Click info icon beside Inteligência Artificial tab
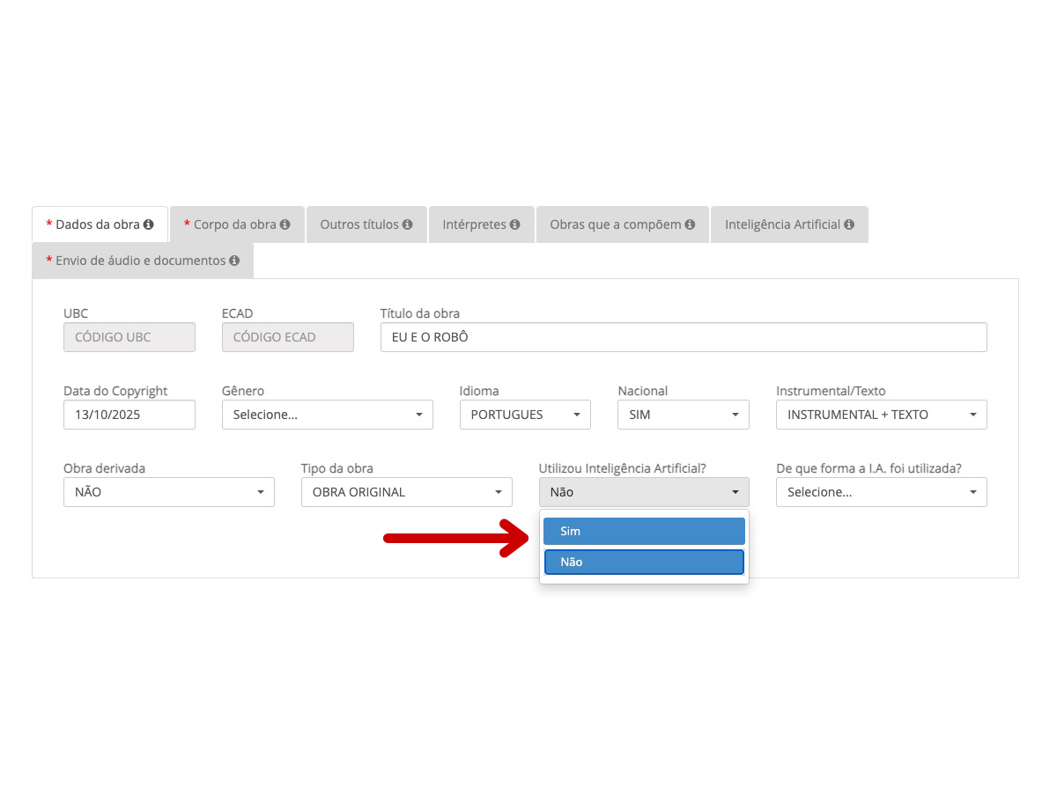This screenshot has width=1057, height=794. (849, 224)
